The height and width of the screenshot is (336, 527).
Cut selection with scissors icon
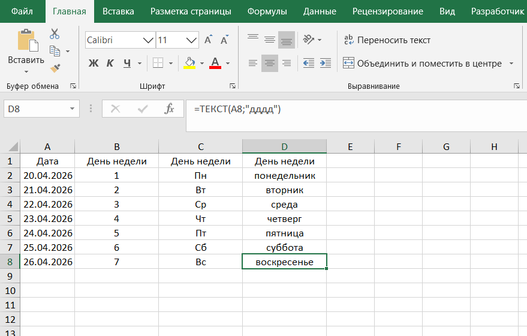click(55, 34)
